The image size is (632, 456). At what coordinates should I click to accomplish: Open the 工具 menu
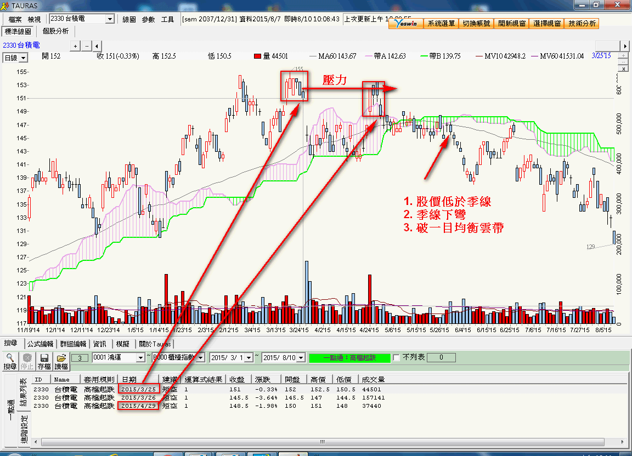(x=168, y=19)
